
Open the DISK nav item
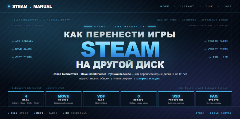click(x=209, y=7)
